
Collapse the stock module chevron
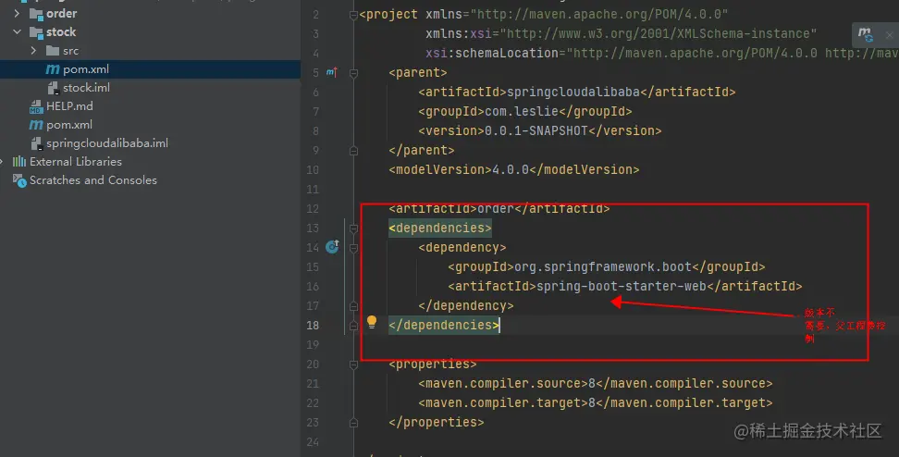point(17,32)
